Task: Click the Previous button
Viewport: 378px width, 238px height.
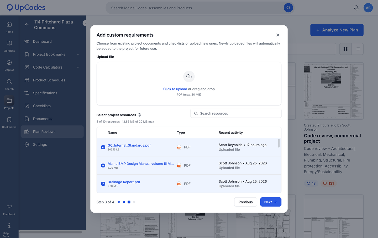Action: tap(245, 202)
